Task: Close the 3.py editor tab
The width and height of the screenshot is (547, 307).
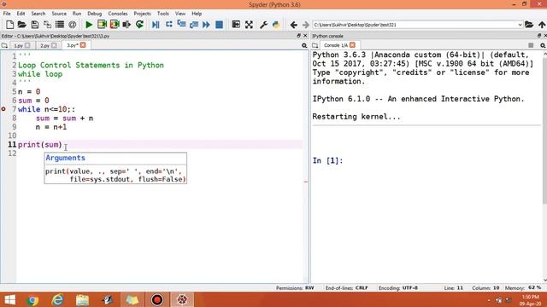Action: [x=83, y=45]
